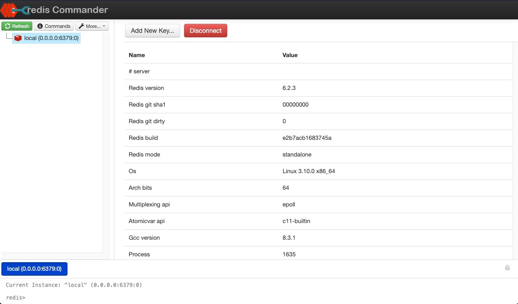Select the value c11-builtin
The width and height of the screenshot is (518, 304).
296,221
